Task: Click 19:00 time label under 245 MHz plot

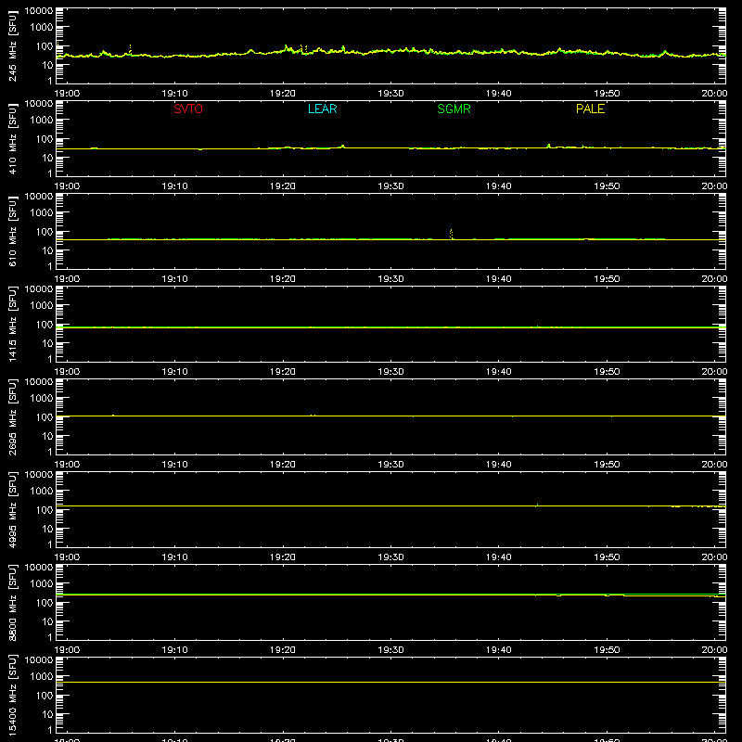Action: pyautogui.click(x=67, y=94)
